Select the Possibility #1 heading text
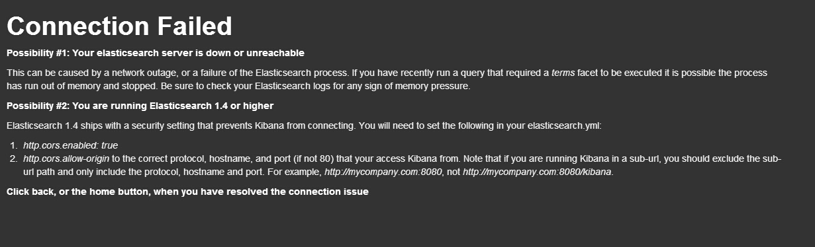 coord(156,53)
